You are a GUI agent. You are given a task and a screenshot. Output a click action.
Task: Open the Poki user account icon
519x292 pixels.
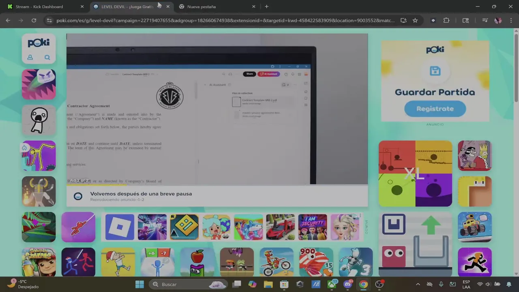click(30, 58)
